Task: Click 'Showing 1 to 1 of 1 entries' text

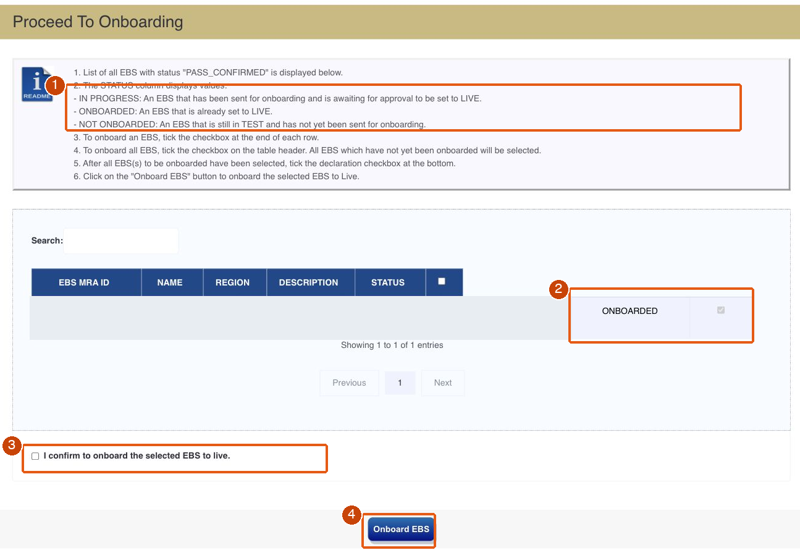Action: pyautogui.click(x=392, y=345)
